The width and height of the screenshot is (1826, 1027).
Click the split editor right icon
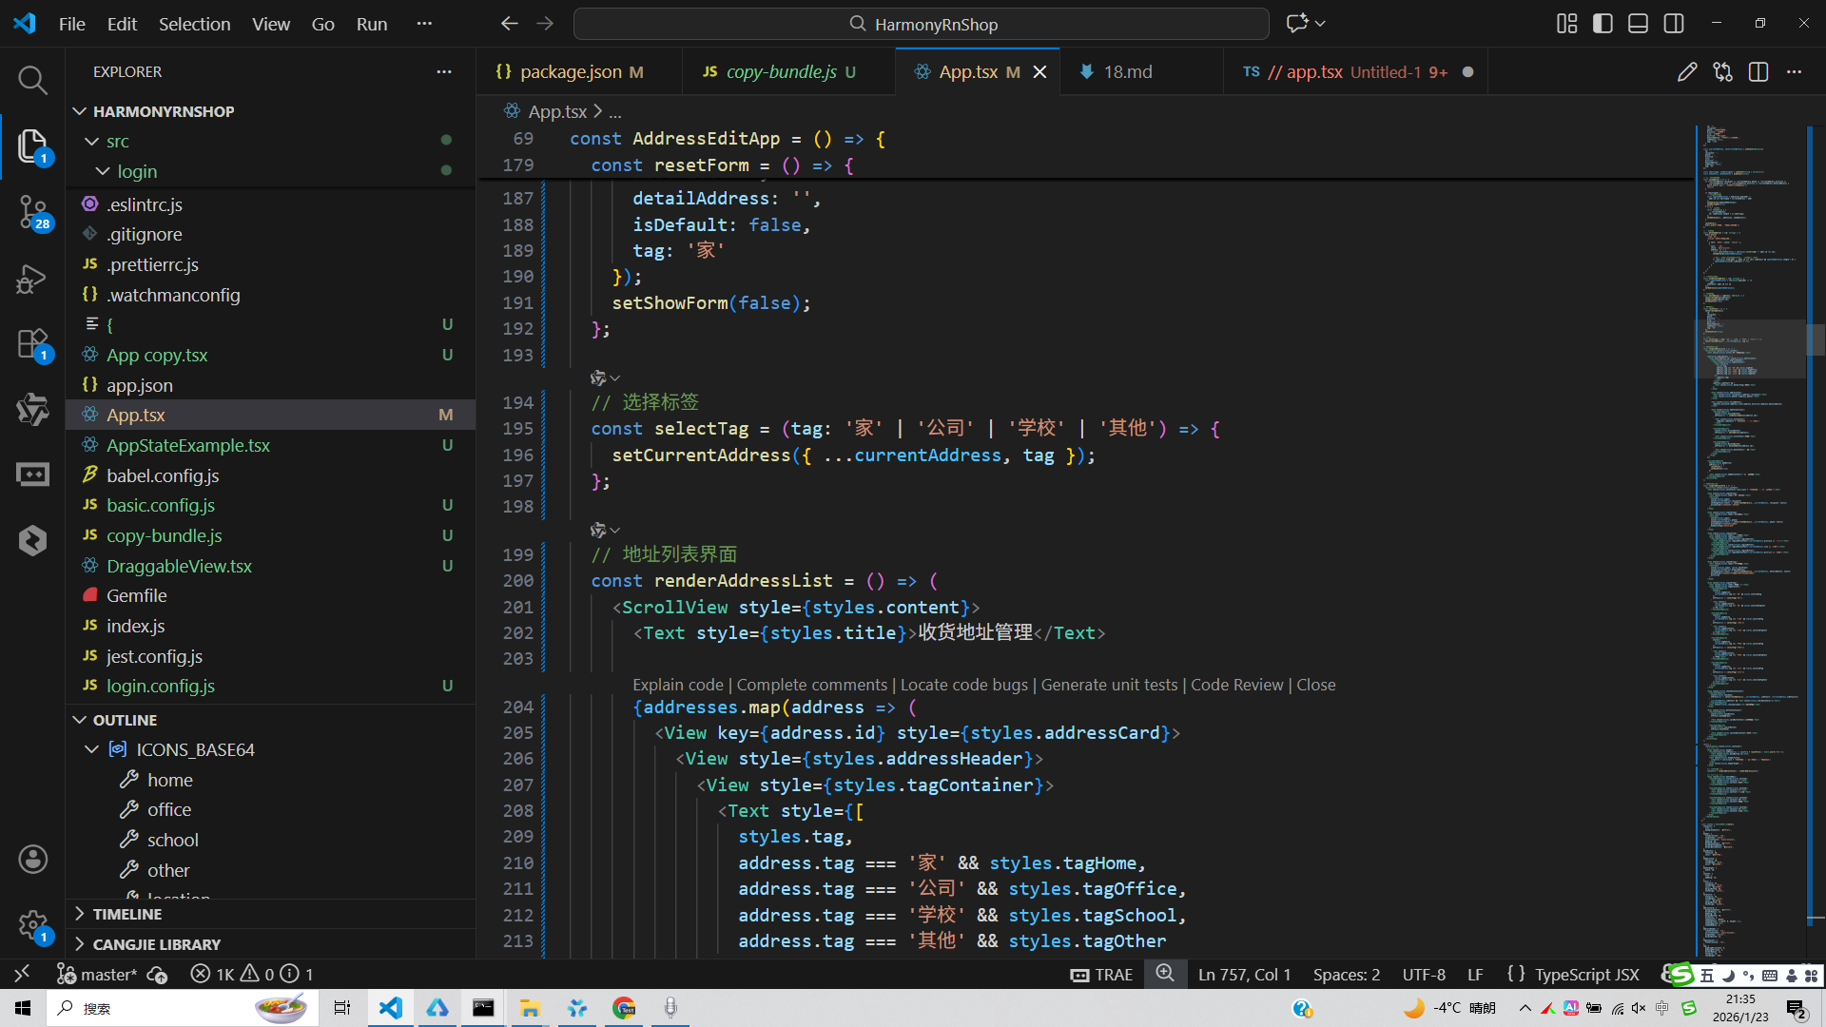1758,72
